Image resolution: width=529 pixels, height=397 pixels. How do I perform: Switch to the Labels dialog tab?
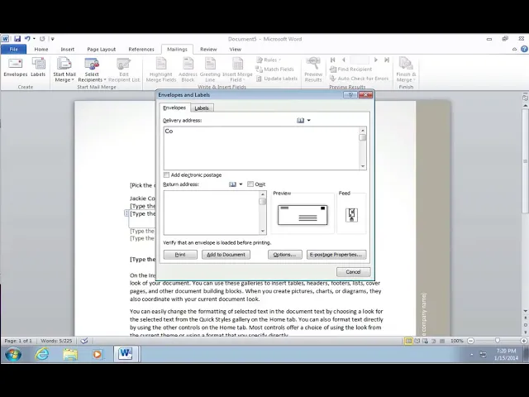[202, 108]
